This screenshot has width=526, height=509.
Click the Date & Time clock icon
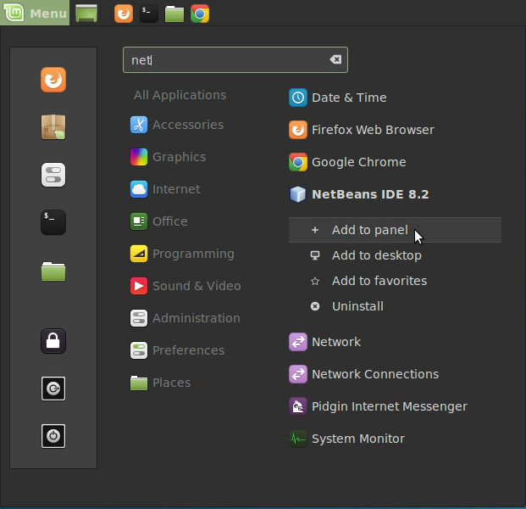[x=298, y=98]
